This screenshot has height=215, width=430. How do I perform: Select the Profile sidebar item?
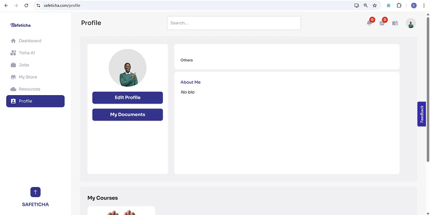pos(36,101)
